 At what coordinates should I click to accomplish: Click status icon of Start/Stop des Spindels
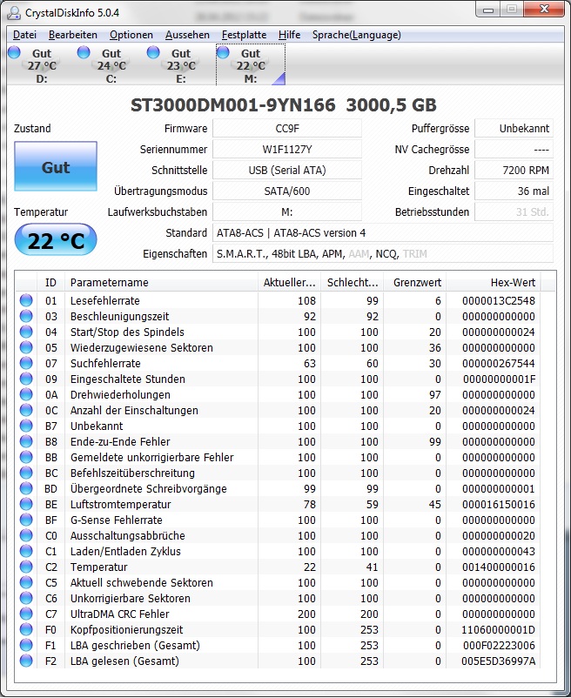(26, 332)
